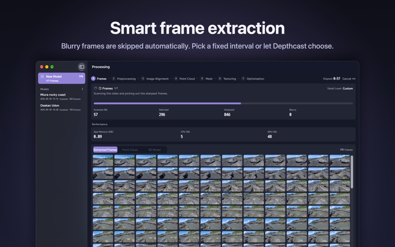Select the Extracted Frames tab
Viewport: 395px width, 247px height.
click(105, 150)
